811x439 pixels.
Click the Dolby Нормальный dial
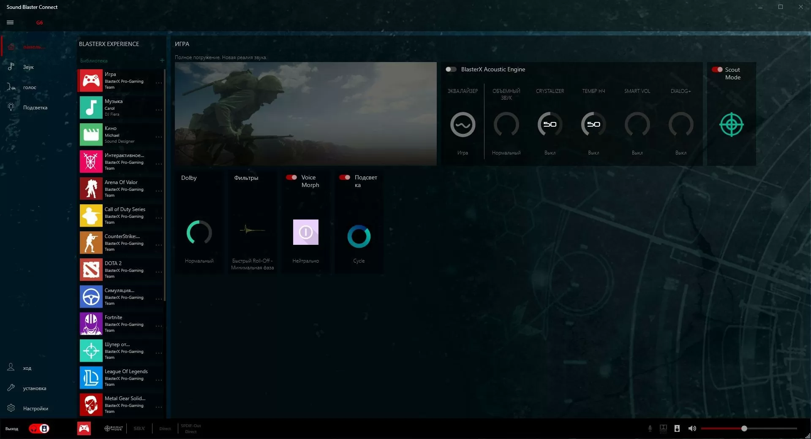click(x=199, y=232)
